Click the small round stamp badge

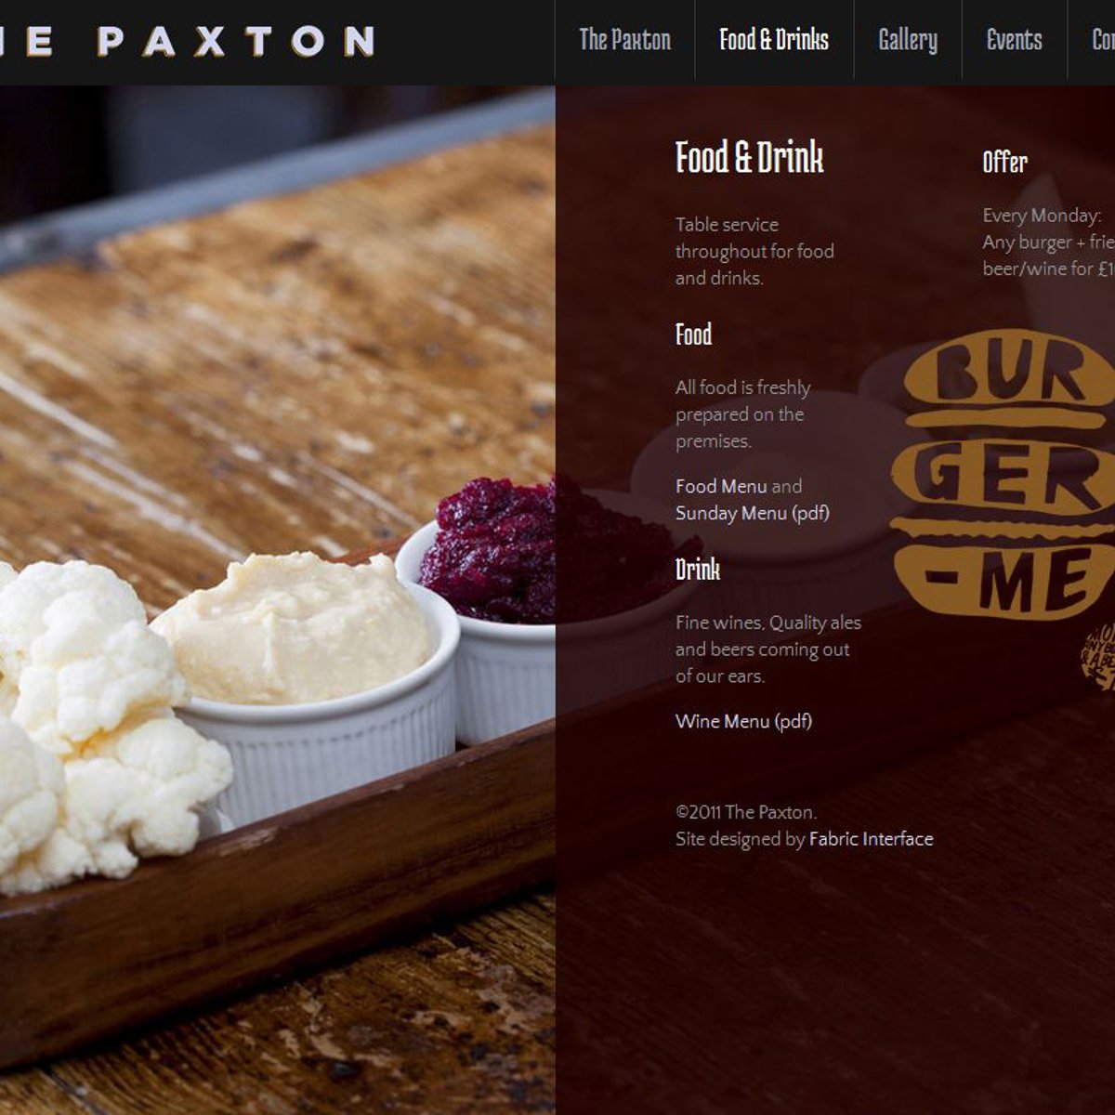pyautogui.click(x=1098, y=656)
